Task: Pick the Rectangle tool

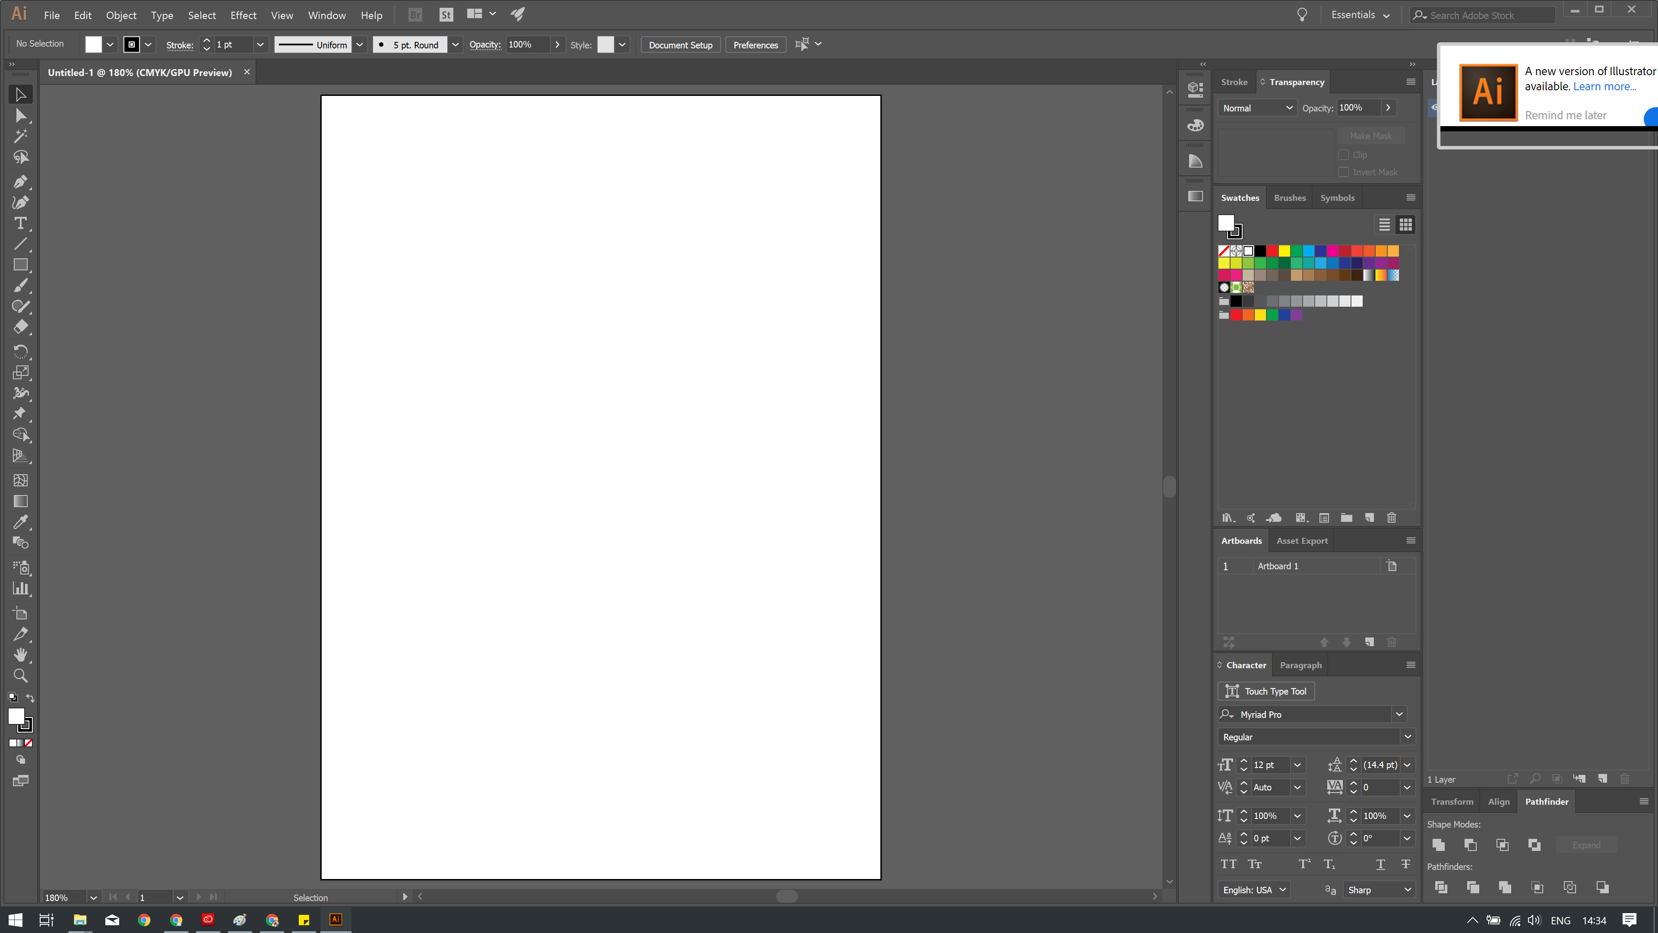Action: tap(20, 265)
